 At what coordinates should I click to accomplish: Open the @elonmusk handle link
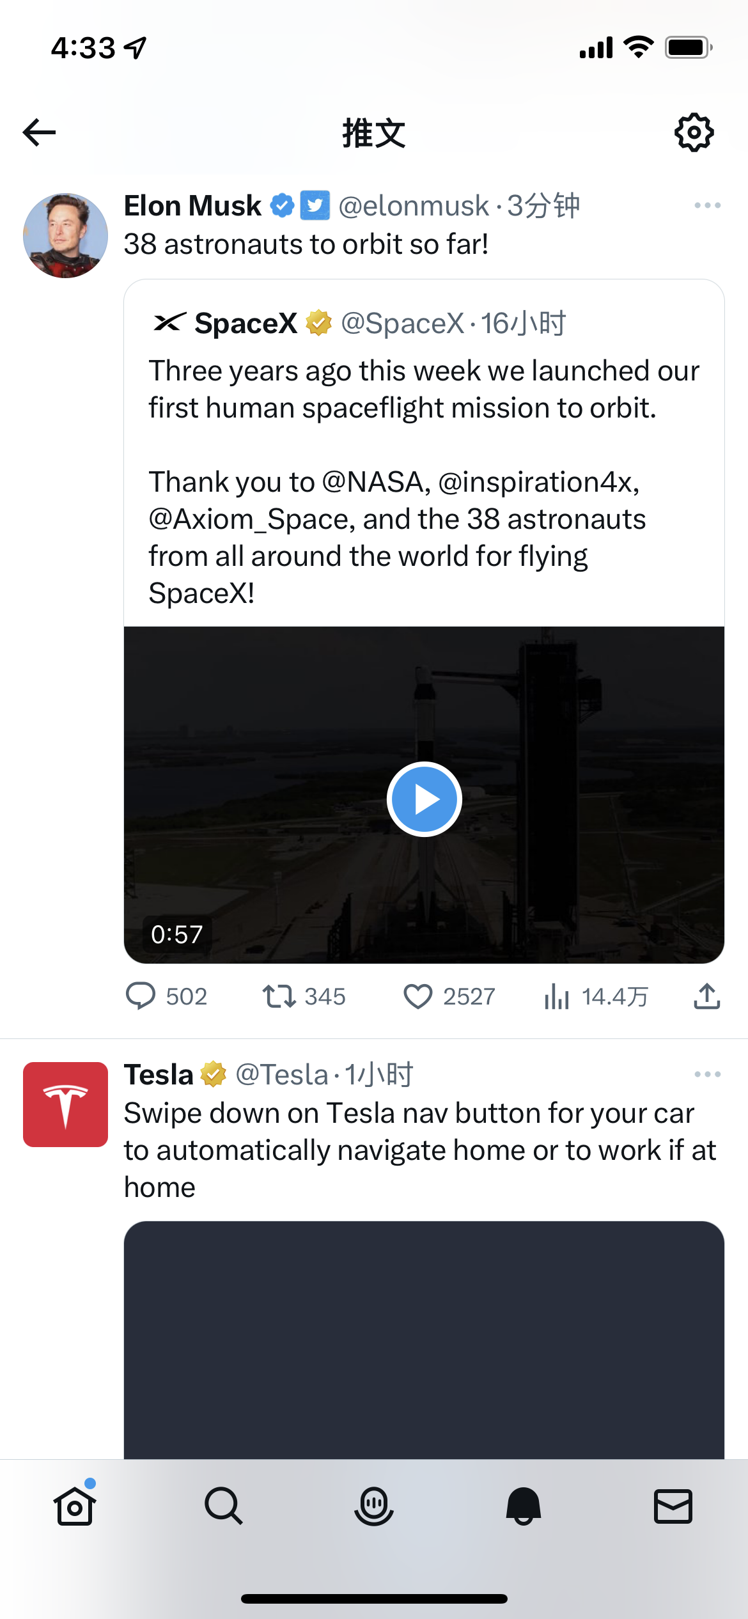click(x=414, y=206)
